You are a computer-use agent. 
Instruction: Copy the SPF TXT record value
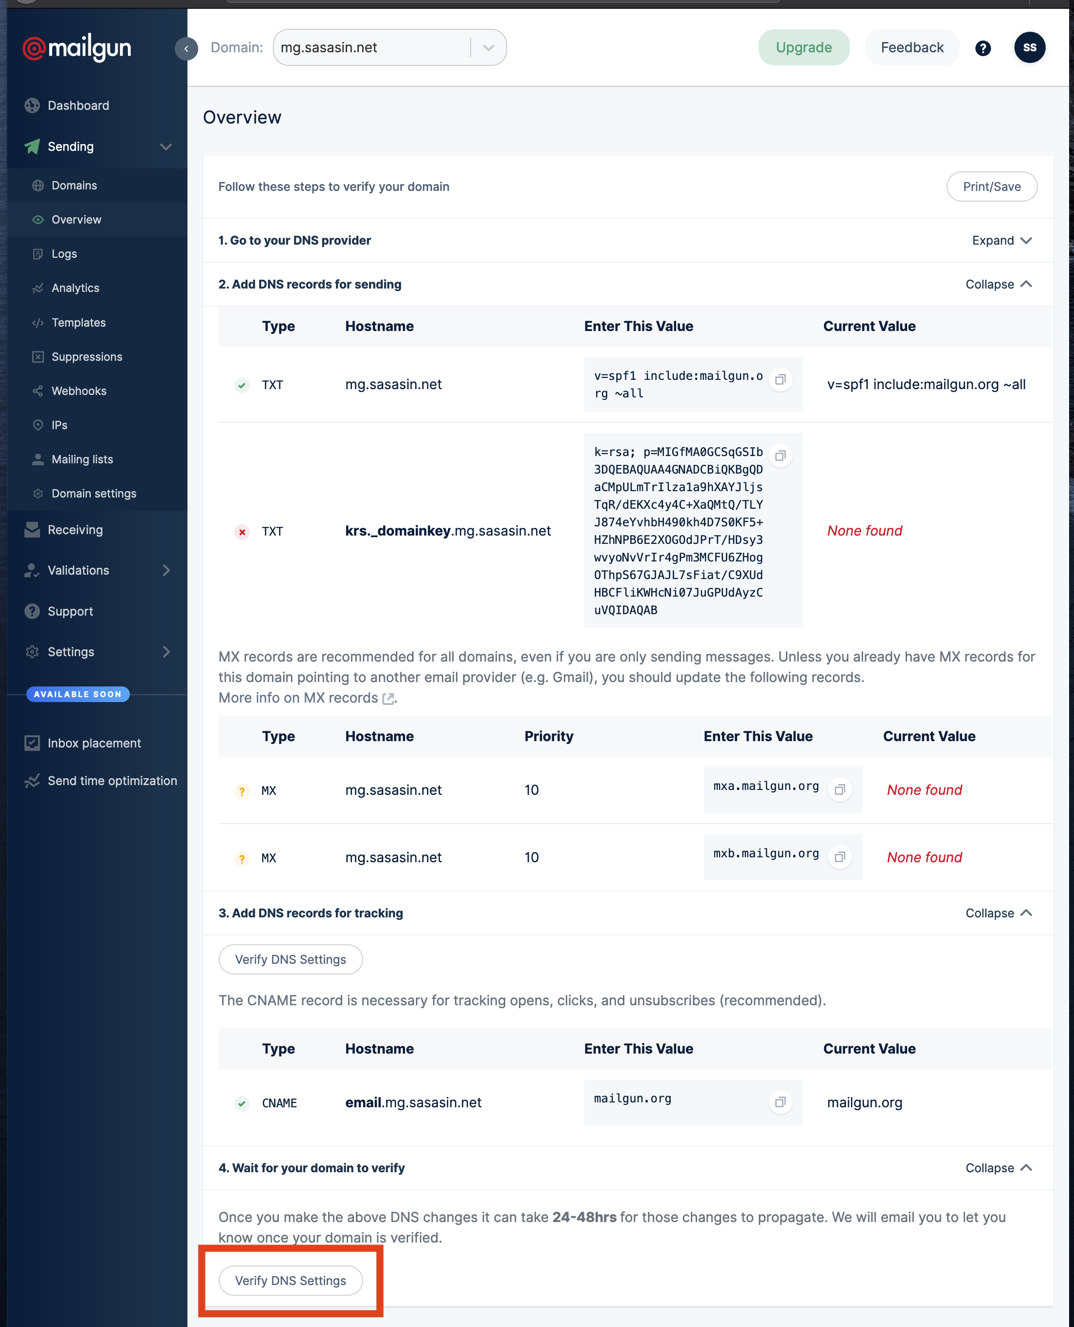click(780, 379)
